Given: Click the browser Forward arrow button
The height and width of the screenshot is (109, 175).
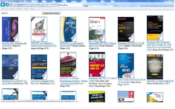Looking at the screenshot, I should pos(7,5).
